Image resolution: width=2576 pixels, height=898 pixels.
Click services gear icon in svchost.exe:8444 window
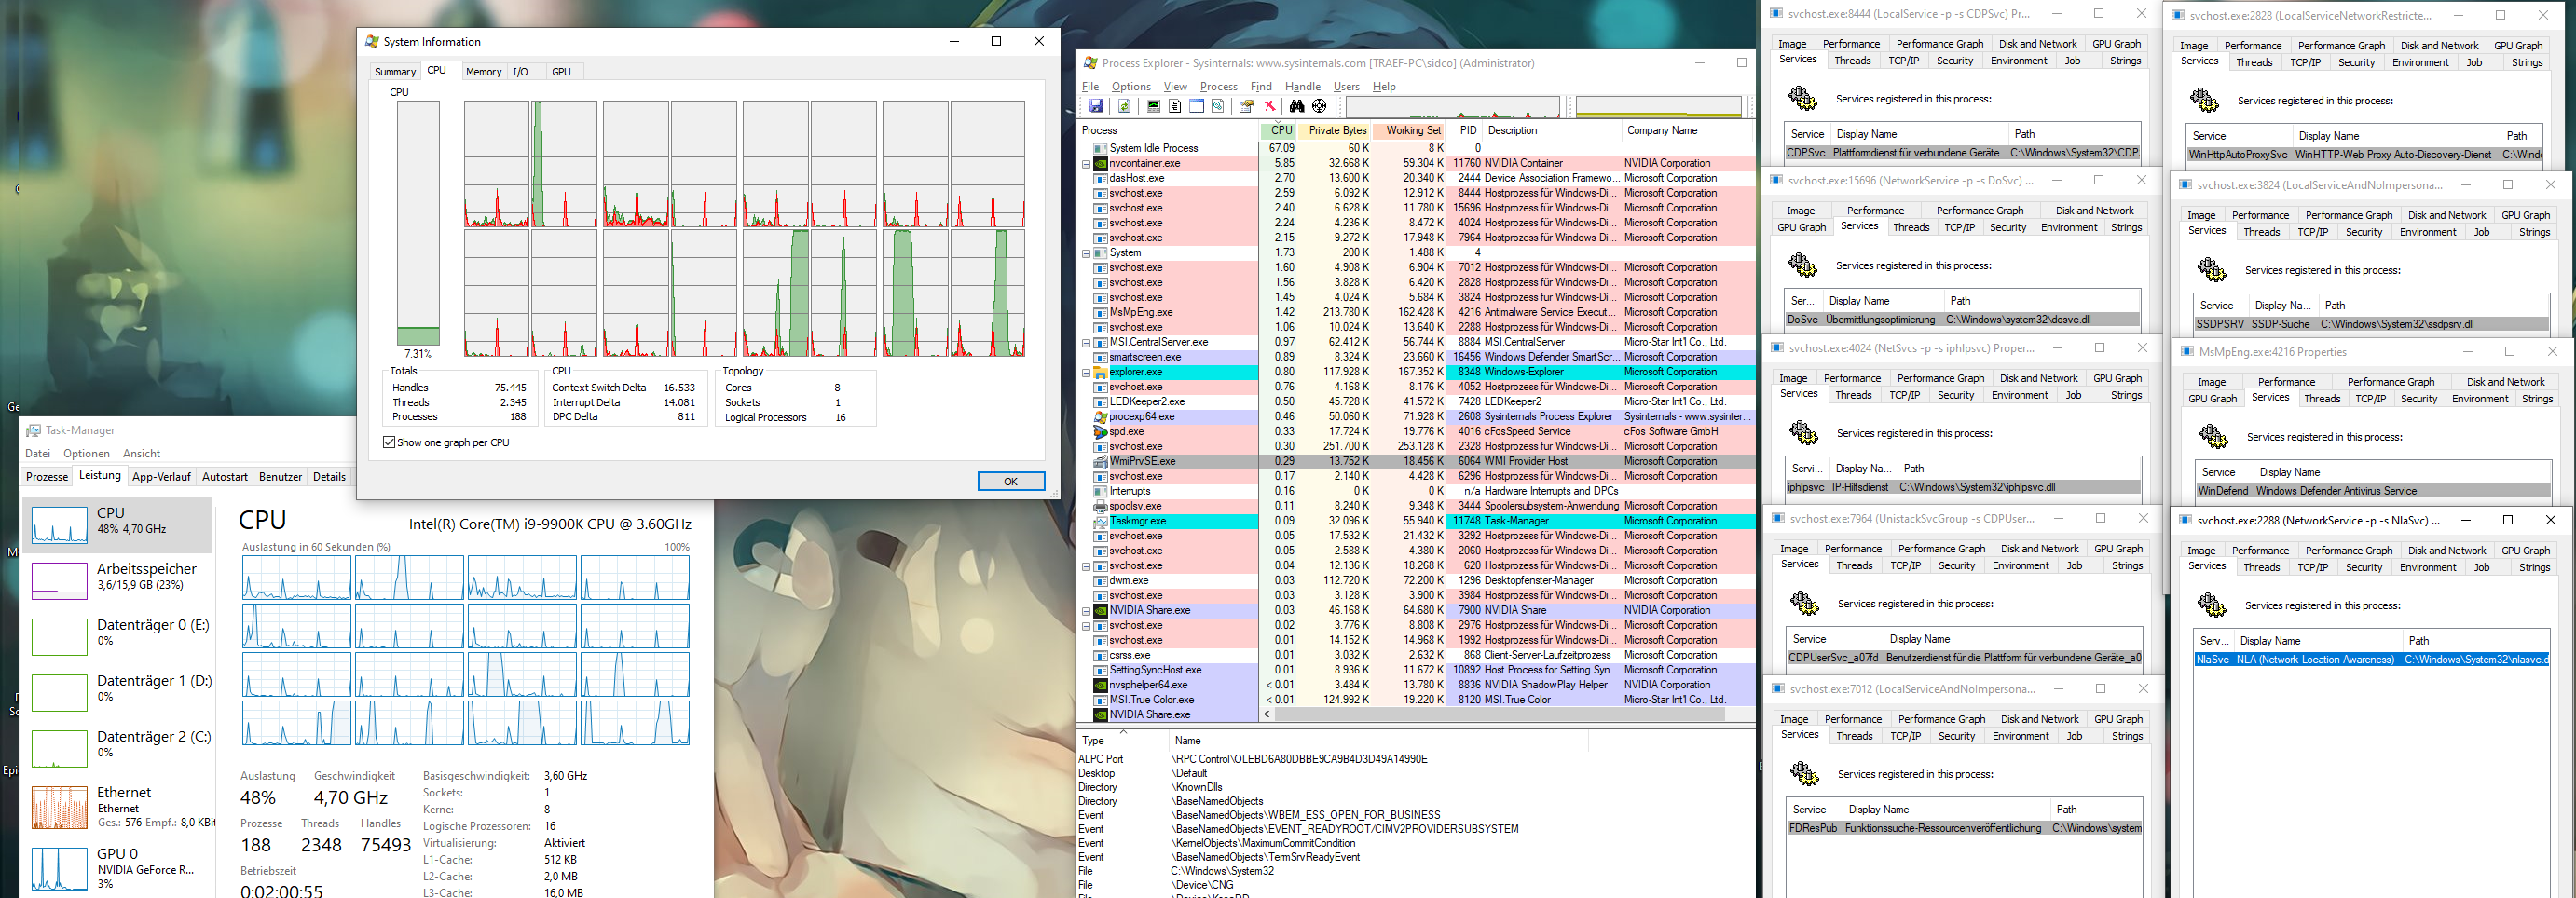(x=1802, y=98)
